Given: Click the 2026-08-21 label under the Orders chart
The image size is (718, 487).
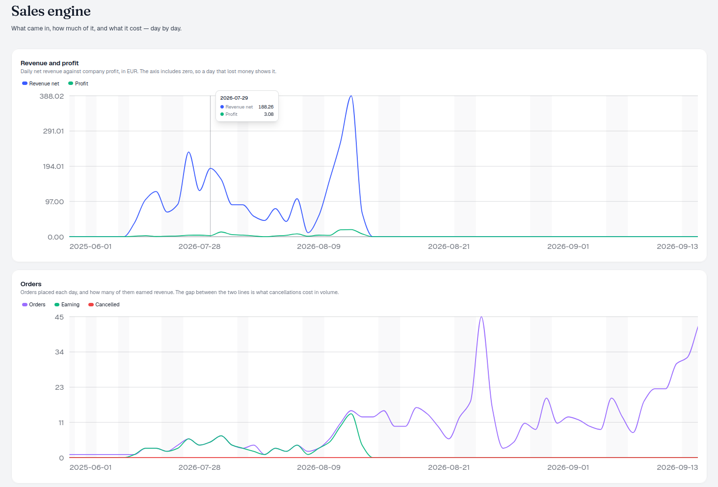Looking at the screenshot, I should pos(449,467).
